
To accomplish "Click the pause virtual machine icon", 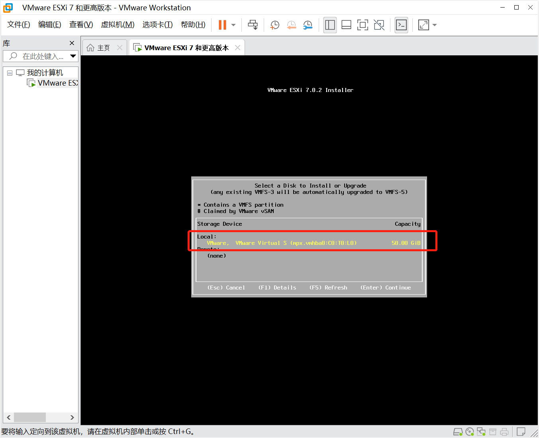I will [222, 25].
